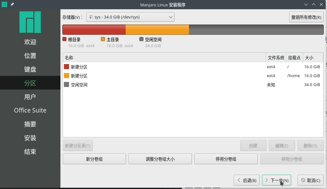327x189 pixels.
Task: Click the gray 空闲空间 legend swatch
Action: tap(142, 39)
